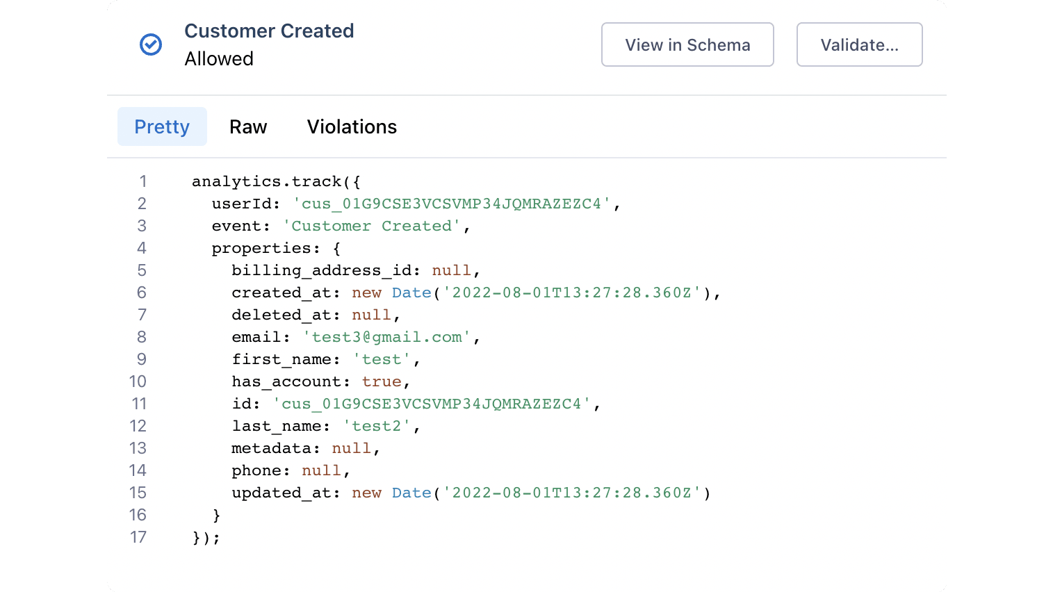Select the id value starting with 'cus_'
The image size is (1053, 592).
[x=433, y=404]
